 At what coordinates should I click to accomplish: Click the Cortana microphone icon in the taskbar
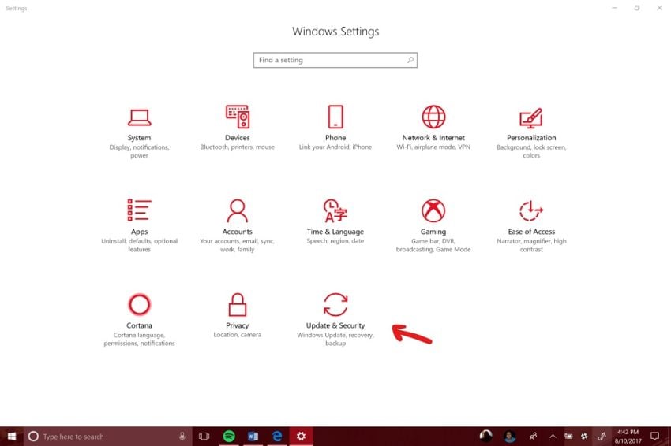coord(182,437)
